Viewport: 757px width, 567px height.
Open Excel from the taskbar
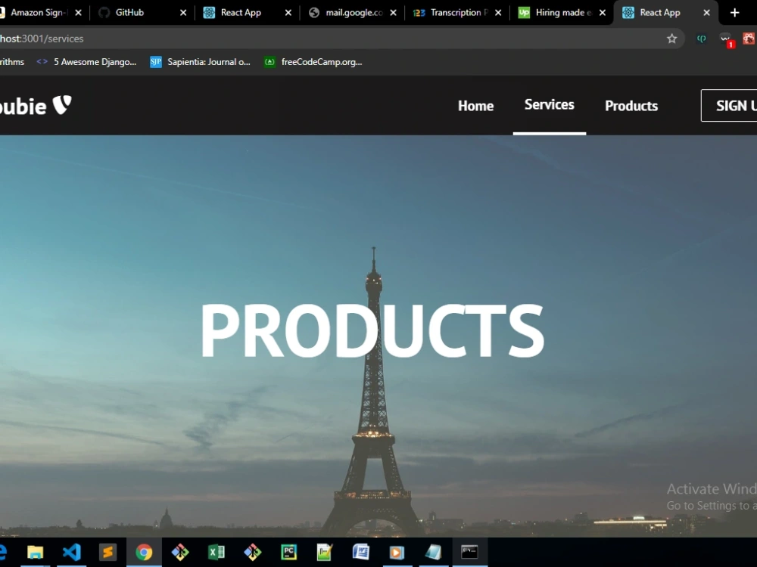point(217,552)
